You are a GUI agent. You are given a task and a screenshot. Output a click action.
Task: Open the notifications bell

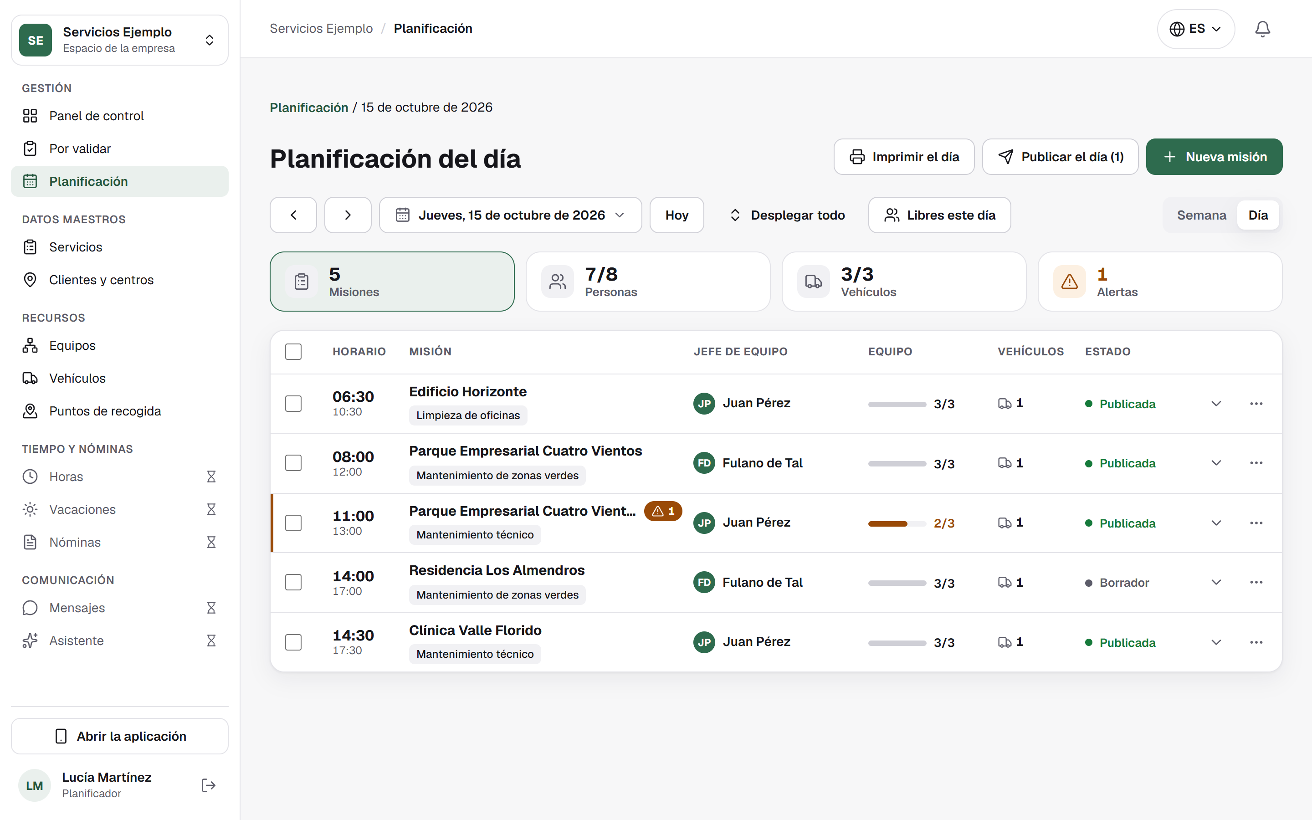click(1262, 29)
